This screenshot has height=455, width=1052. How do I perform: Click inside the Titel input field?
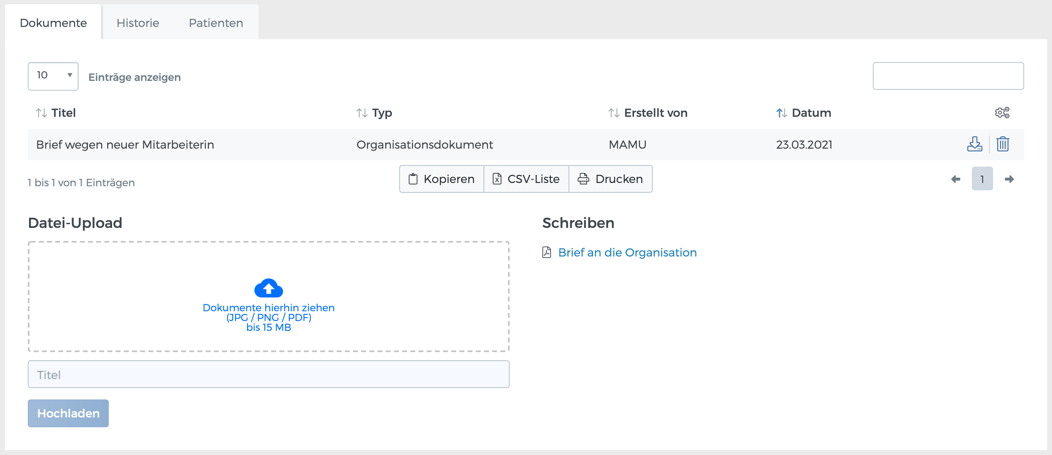coord(269,374)
